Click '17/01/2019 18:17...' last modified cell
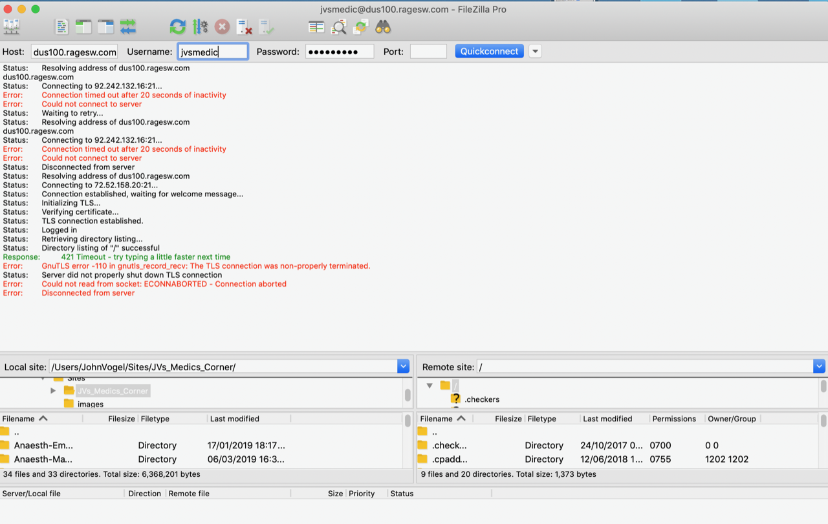This screenshot has width=828, height=524. (x=246, y=445)
